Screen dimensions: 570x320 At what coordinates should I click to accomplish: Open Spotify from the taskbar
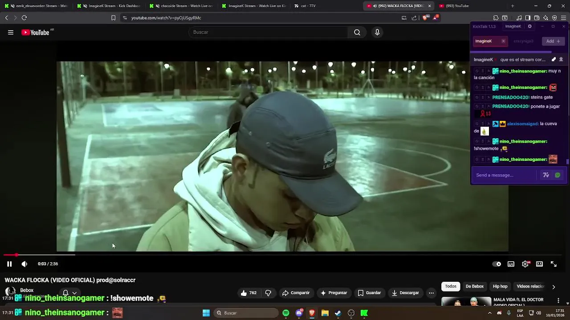286,313
